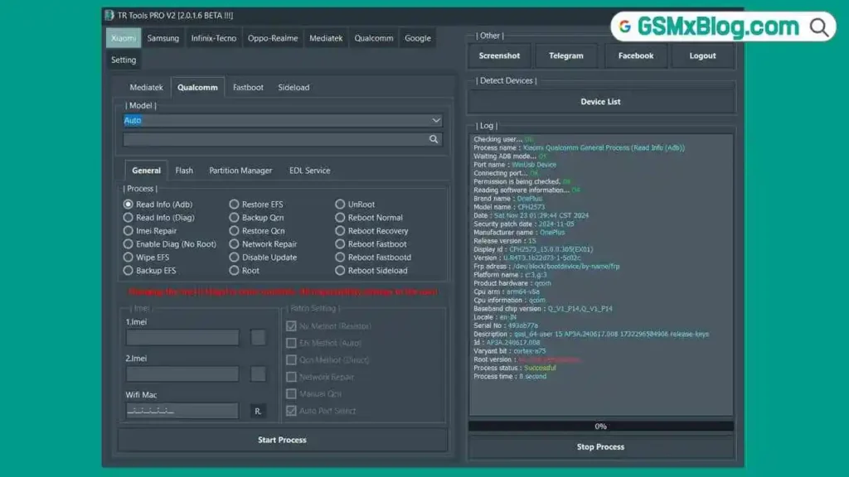Screen dimensions: 849x477
Task: Choose the UnRoot option
Action: click(x=340, y=205)
